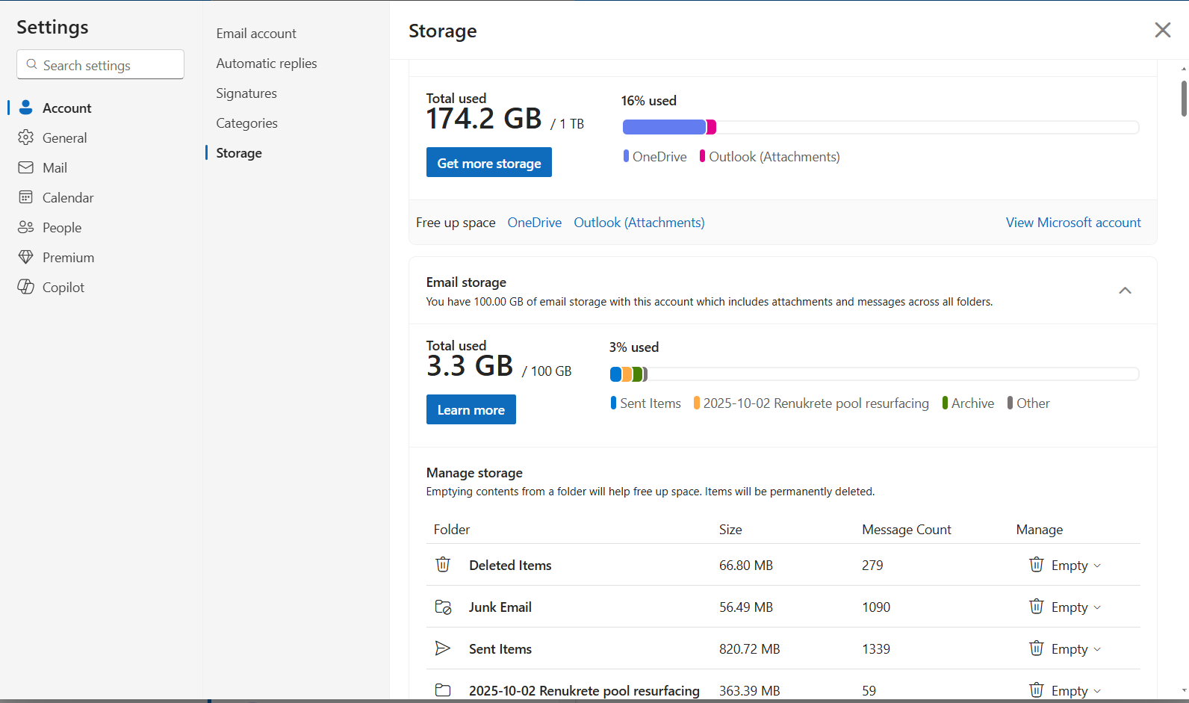Click the Calendar icon in sidebar
1189x703 pixels.
(26, 197)
